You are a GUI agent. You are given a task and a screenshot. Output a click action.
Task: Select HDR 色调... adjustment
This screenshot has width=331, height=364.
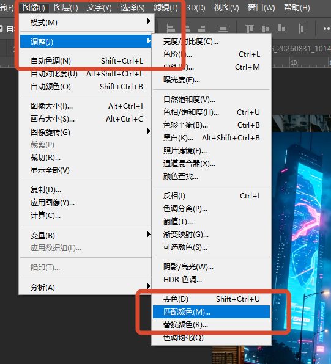click(212, 280)
